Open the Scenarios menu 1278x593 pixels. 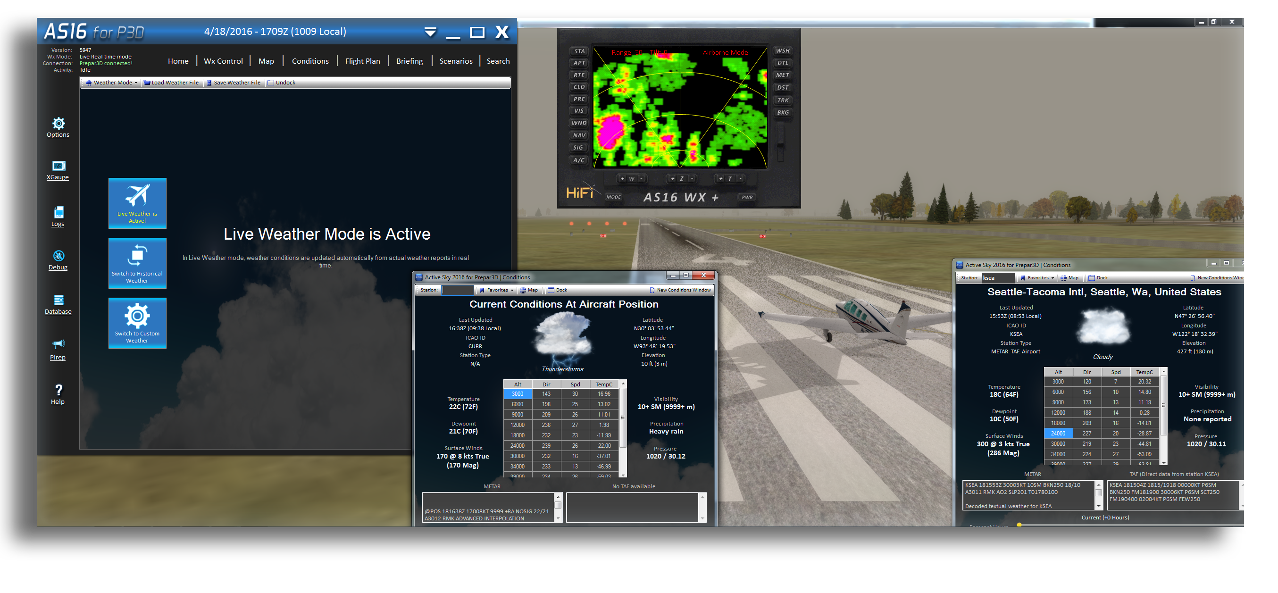point(455,61)
